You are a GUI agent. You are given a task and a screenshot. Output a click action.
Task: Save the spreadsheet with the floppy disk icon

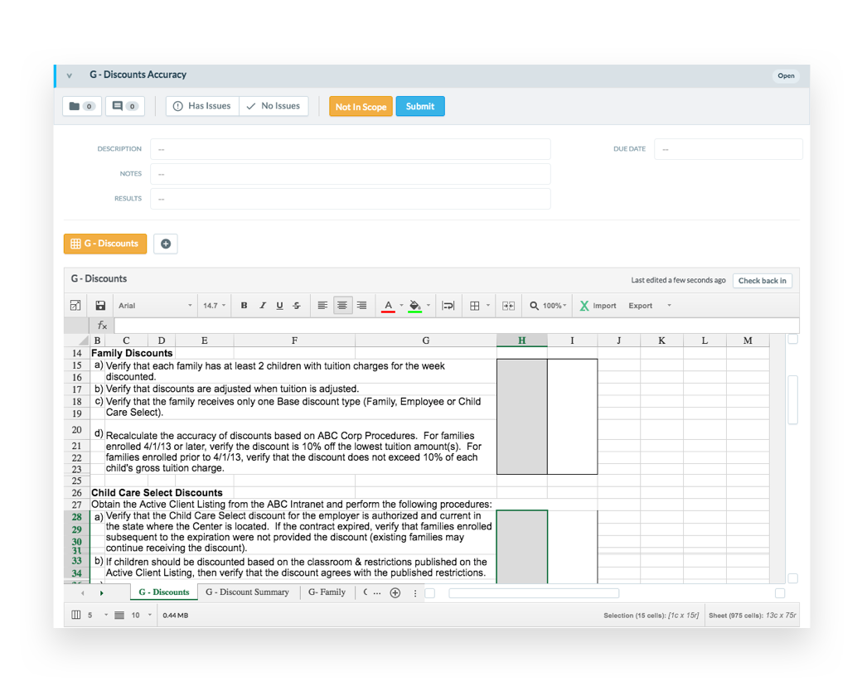click(x=100, y=306)
